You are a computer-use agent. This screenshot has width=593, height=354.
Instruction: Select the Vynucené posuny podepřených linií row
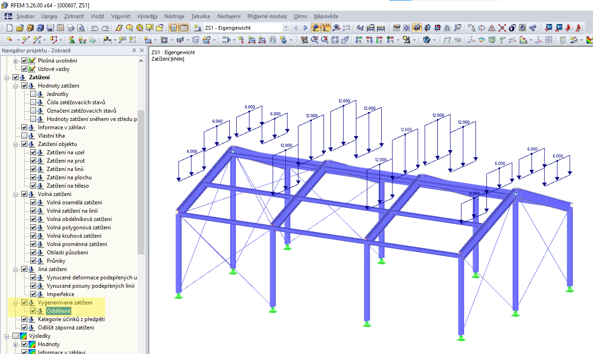click(91, 286)
